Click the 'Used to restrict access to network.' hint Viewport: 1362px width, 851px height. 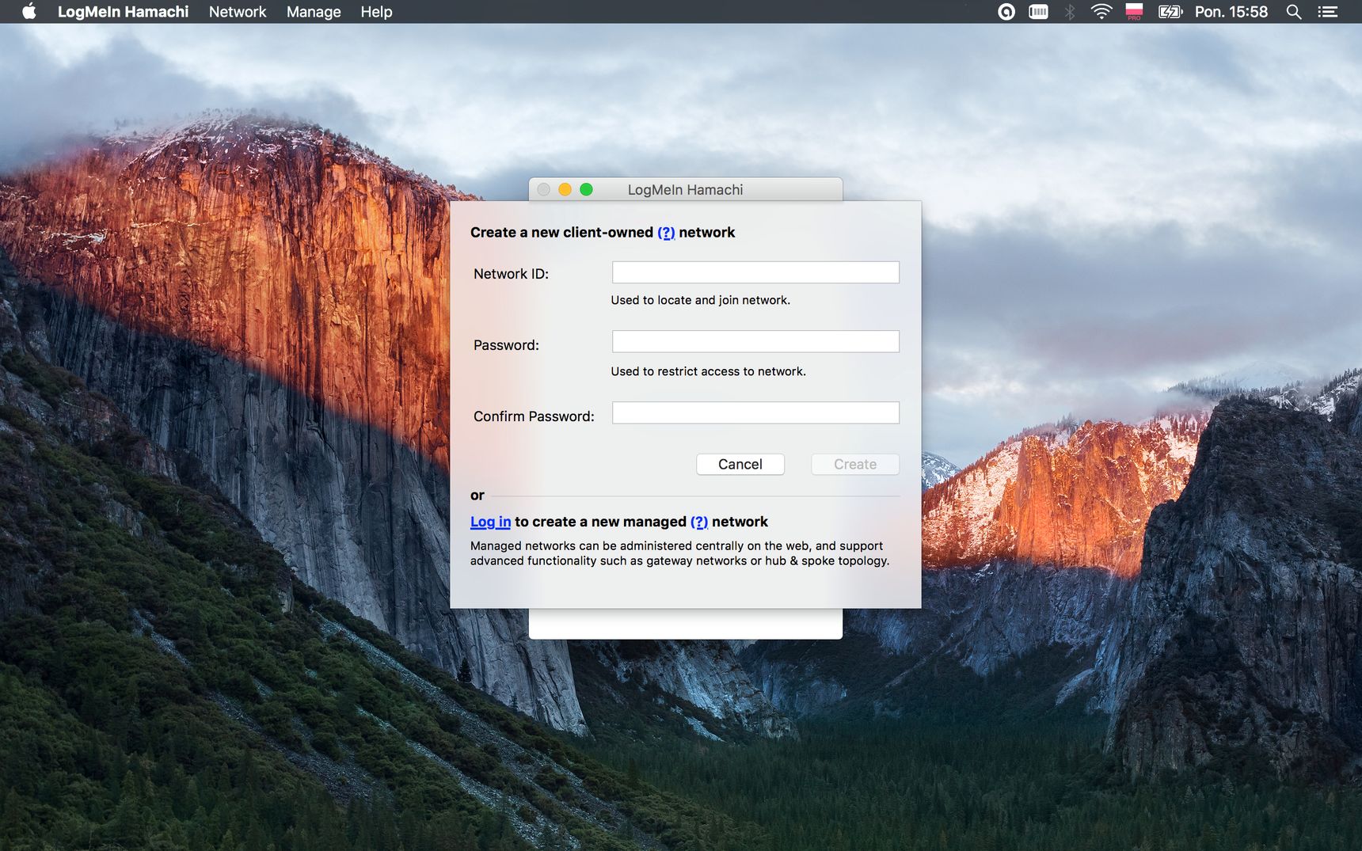(x=709, y=371)
